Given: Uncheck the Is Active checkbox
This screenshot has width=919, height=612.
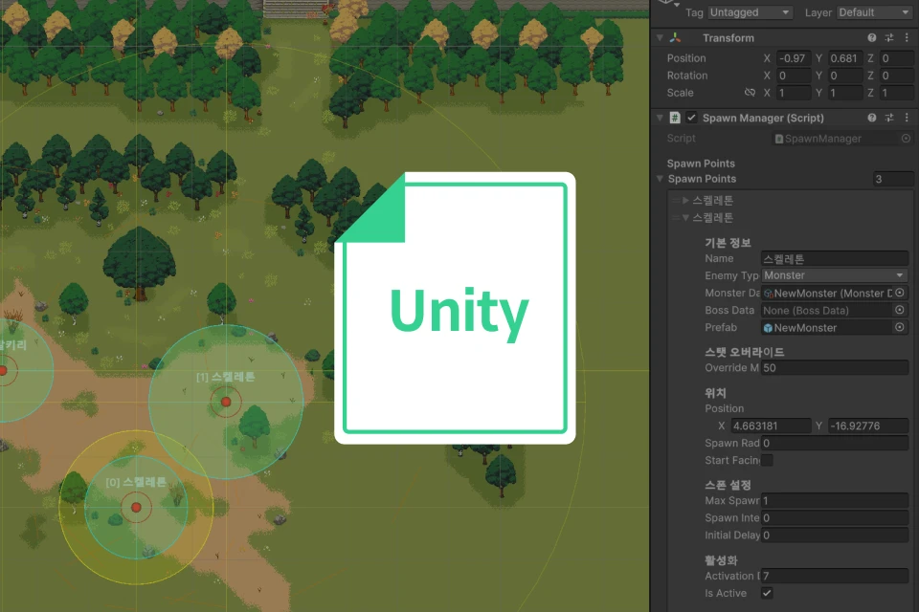Looking at the screenshot, I should (x=767, y=593).
